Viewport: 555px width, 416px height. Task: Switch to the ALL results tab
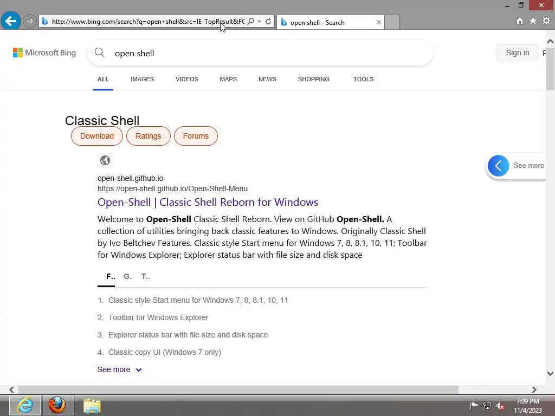[x=103, y=79]
